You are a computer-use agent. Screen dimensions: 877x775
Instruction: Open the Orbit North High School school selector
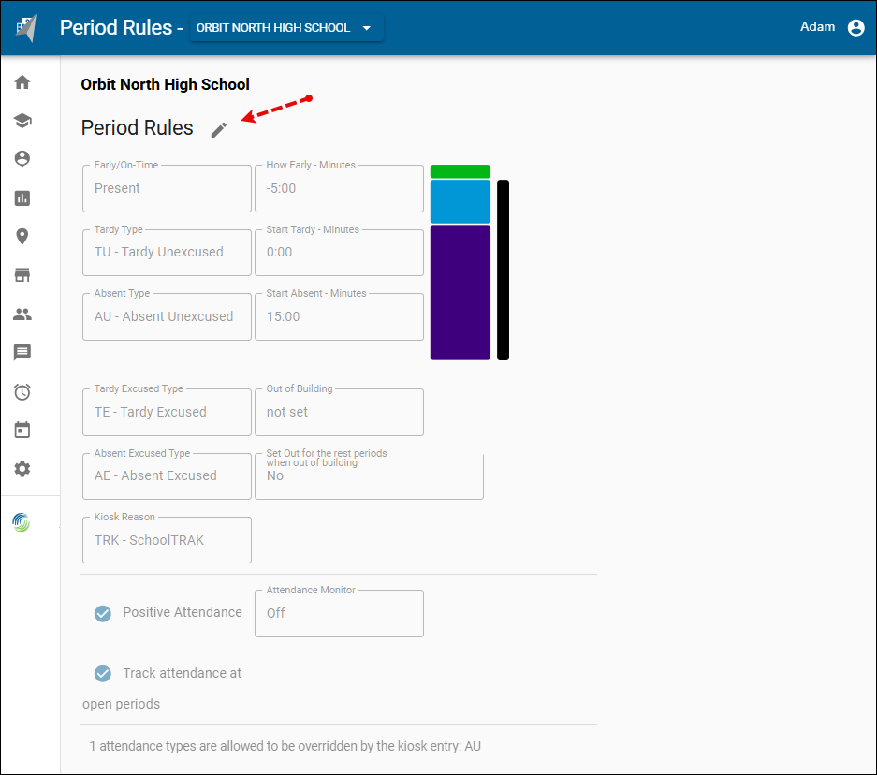[286, 27]
